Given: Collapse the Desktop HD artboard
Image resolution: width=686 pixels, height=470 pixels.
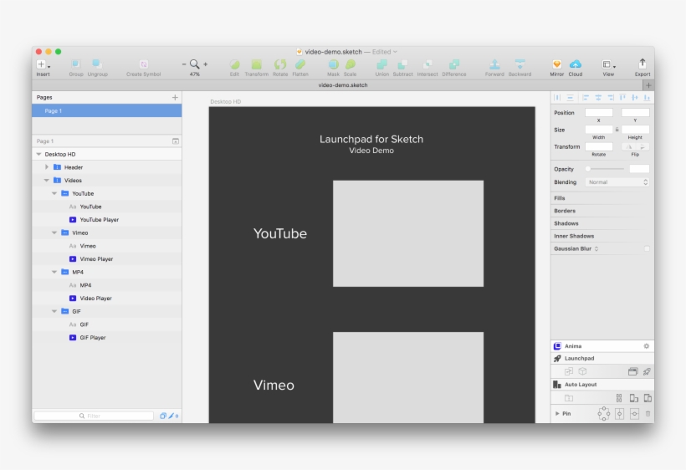Looking at the screenshot, I should pyautogui.click(x=39, y=154).
